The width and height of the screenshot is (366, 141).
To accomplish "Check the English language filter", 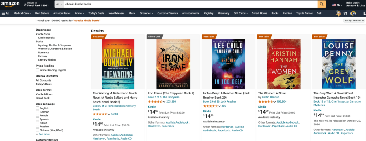I will [37, 108].
